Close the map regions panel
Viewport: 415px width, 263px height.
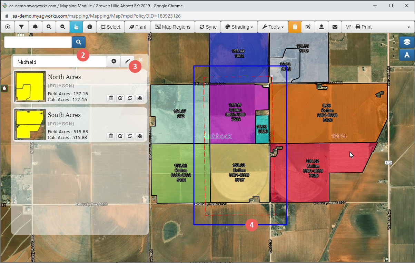(x=141, y=59)
